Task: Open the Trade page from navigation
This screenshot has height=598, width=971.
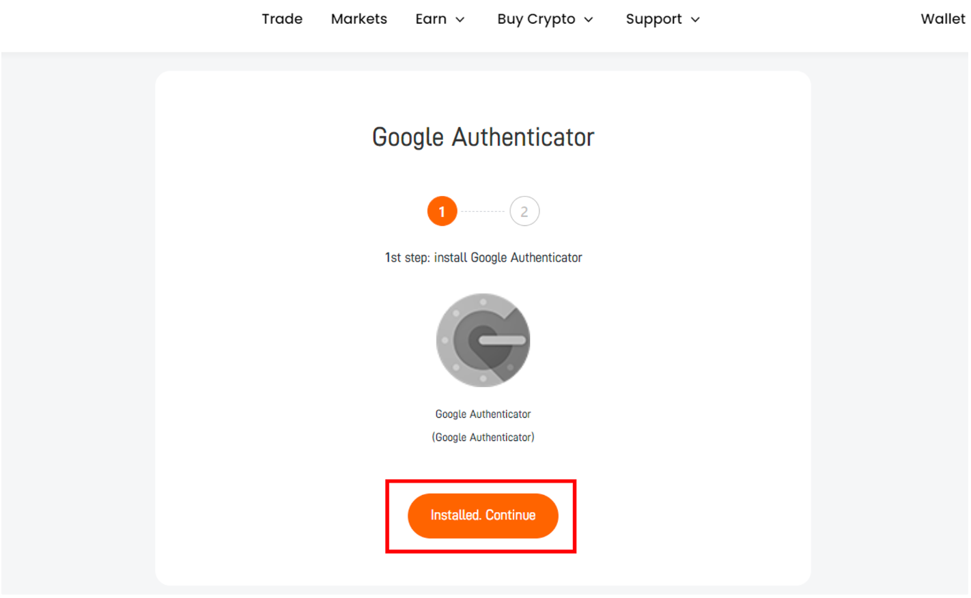Action: click(282, 19)
